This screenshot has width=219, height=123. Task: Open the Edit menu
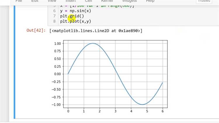tap(35, 1)
